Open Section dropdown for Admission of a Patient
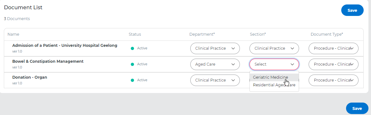The height and width of the screenshot is (115, 371). (274, 48)
